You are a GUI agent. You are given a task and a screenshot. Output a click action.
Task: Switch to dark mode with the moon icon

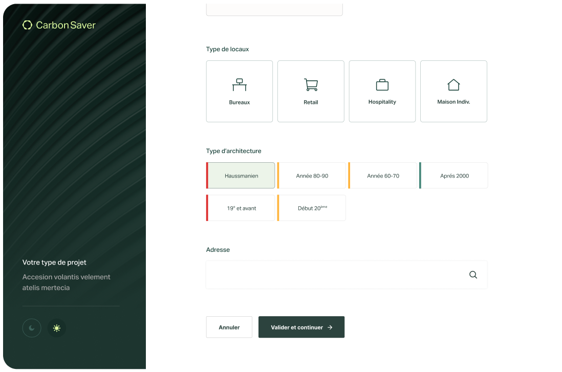tap(32, 328)
